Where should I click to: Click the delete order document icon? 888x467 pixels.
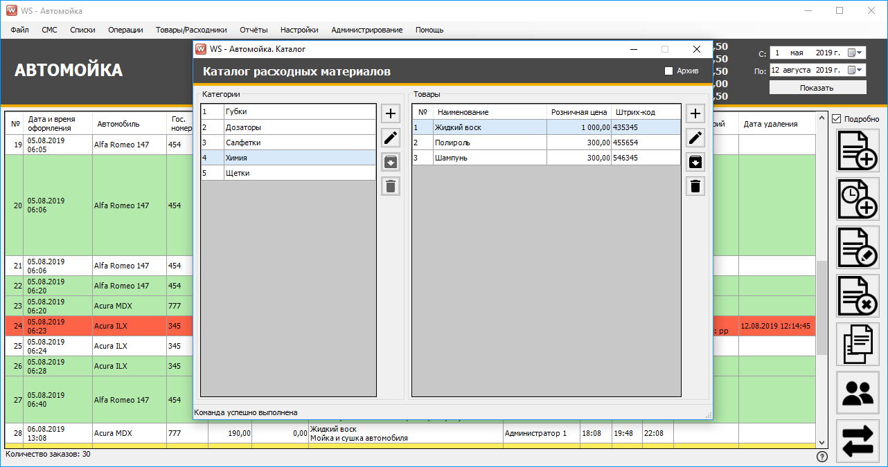pos(858,295)
